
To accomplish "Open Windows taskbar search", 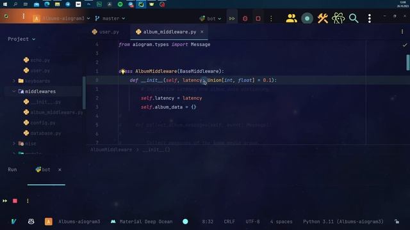I will (x=15, y=4).
